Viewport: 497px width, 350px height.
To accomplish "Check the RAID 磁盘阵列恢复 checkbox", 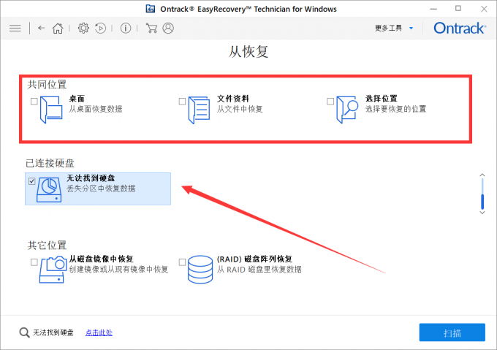I will [x=182, y=262].
